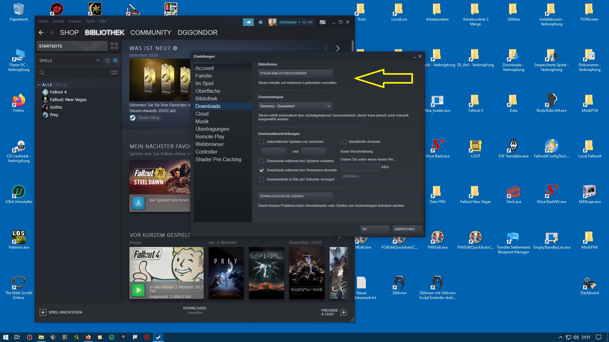
Task: Click the grid view icon beside STARTSEITE
Action: tap(114, 46)
